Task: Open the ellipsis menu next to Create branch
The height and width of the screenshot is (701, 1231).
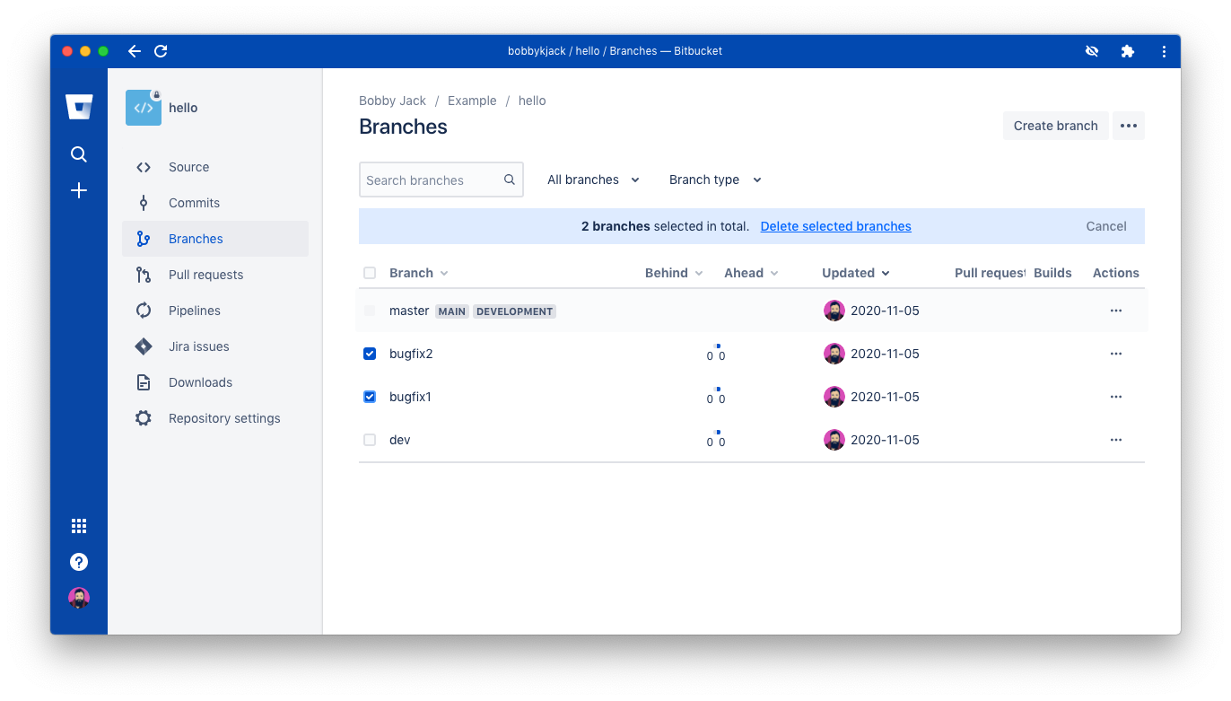Action: click(x=1129, y=126)
